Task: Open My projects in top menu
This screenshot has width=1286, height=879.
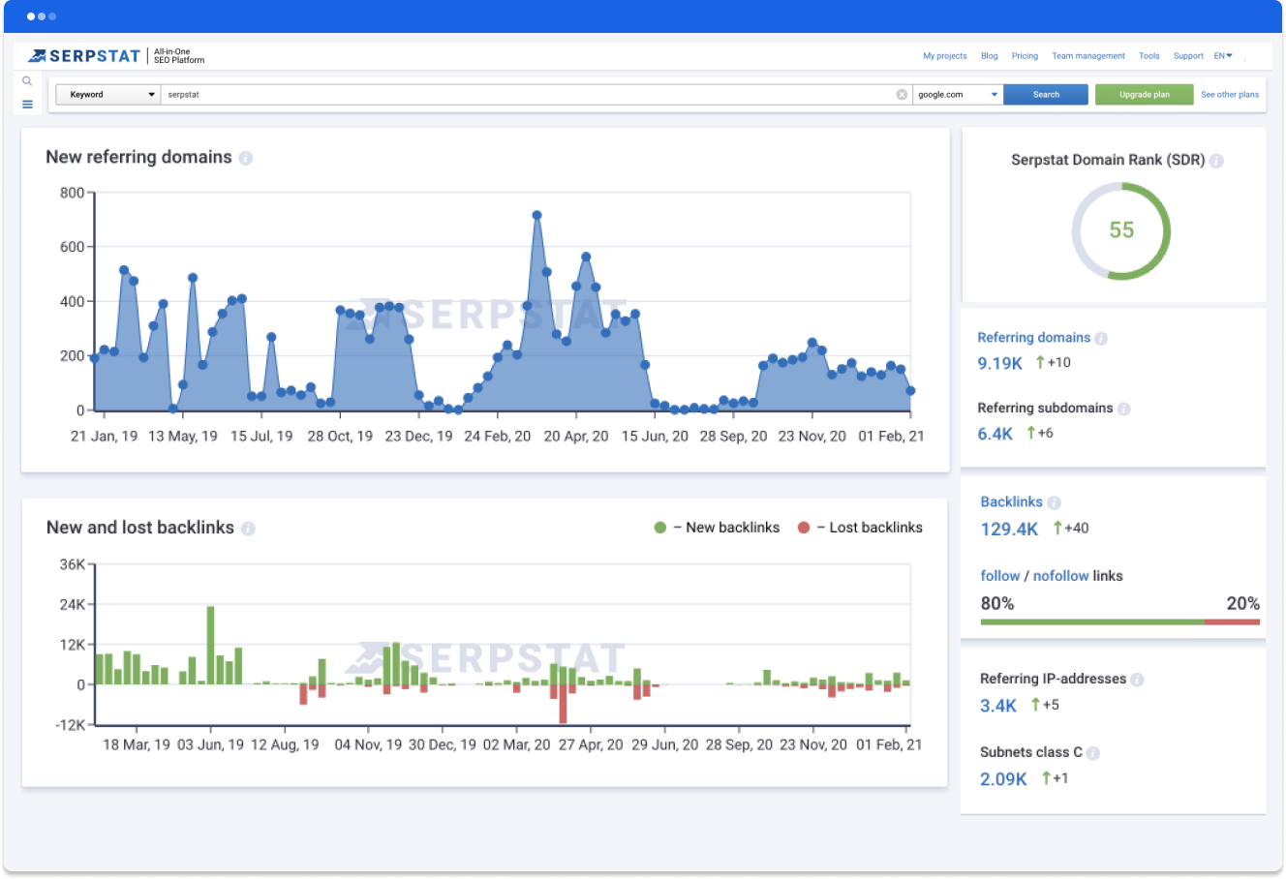Action: [x=945, y=56]
